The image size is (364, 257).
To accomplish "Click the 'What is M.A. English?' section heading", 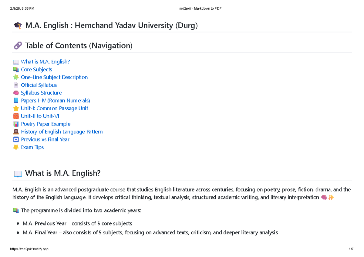I will pyautogui.click(x=63, y=174).
